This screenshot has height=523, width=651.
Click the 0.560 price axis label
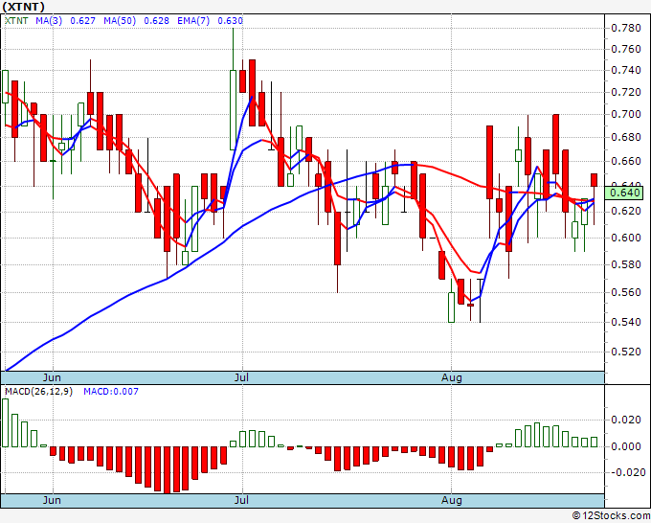pyautogui.click(x=626, y=292)
